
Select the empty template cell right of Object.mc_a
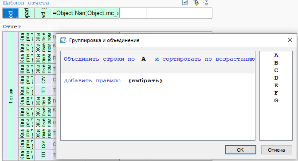tap(133, 13)
